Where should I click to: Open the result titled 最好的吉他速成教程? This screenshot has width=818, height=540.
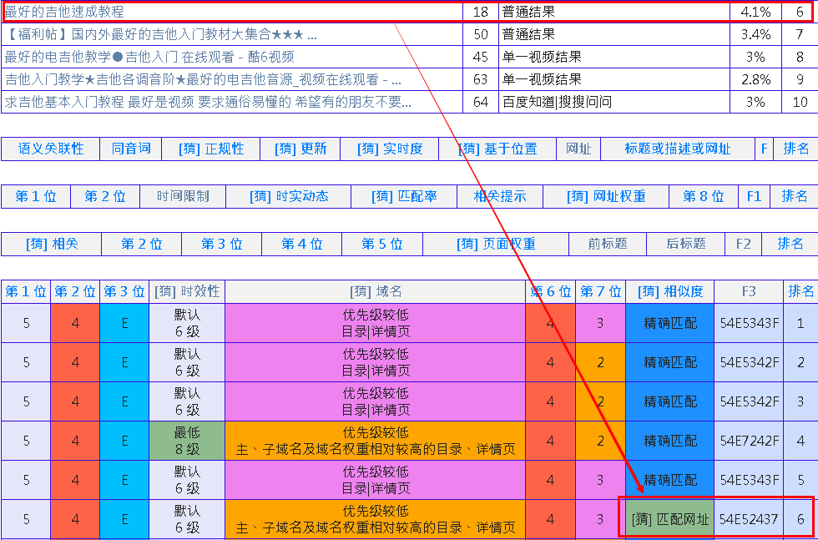tap(64, 12)
